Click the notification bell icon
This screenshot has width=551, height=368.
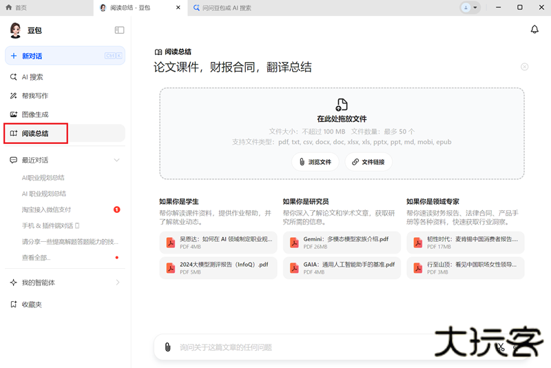coord(534,30)
